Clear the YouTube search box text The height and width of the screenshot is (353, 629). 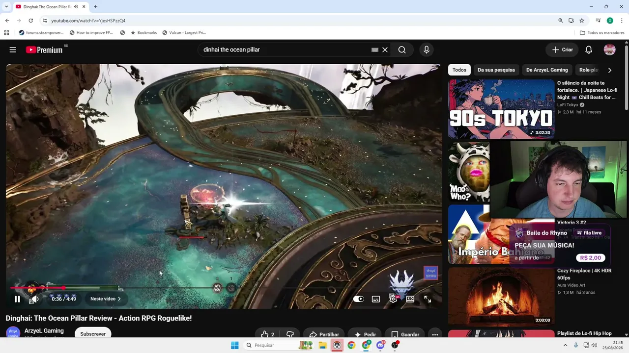click(385, 50)
